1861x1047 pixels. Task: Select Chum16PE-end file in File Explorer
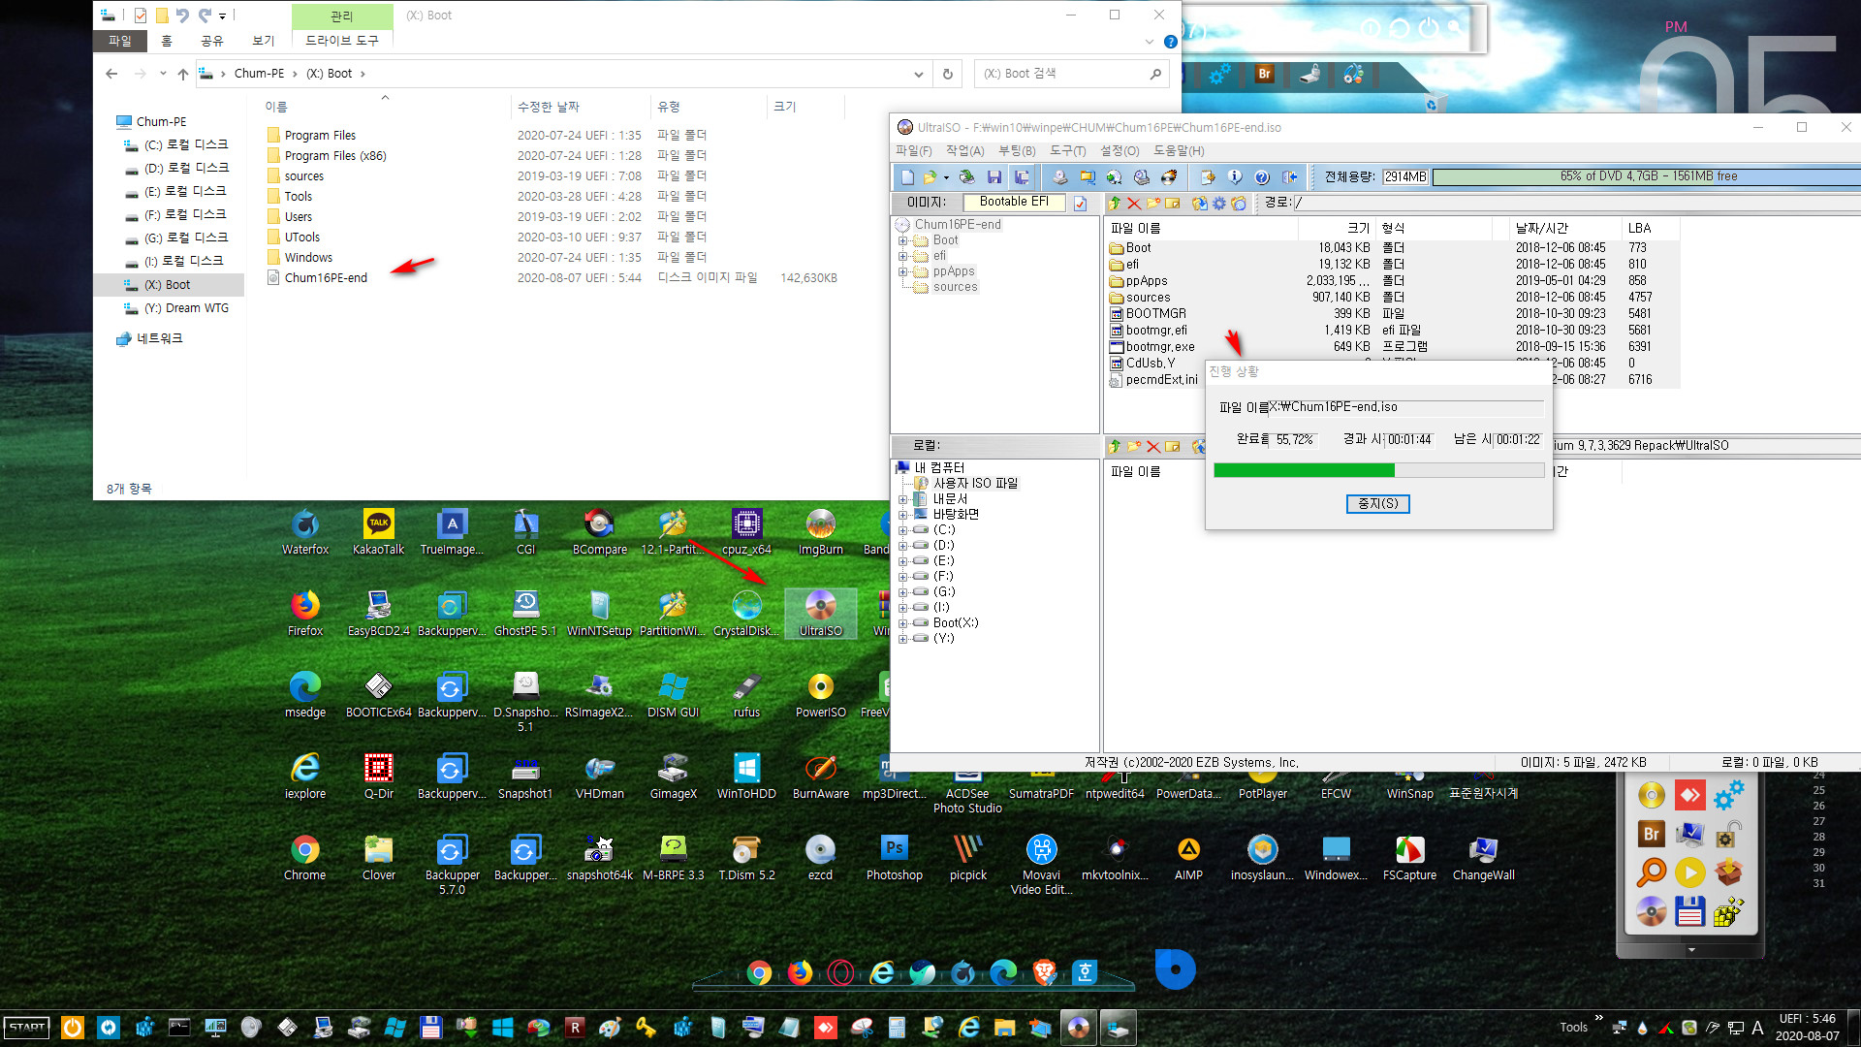[326, 278]
